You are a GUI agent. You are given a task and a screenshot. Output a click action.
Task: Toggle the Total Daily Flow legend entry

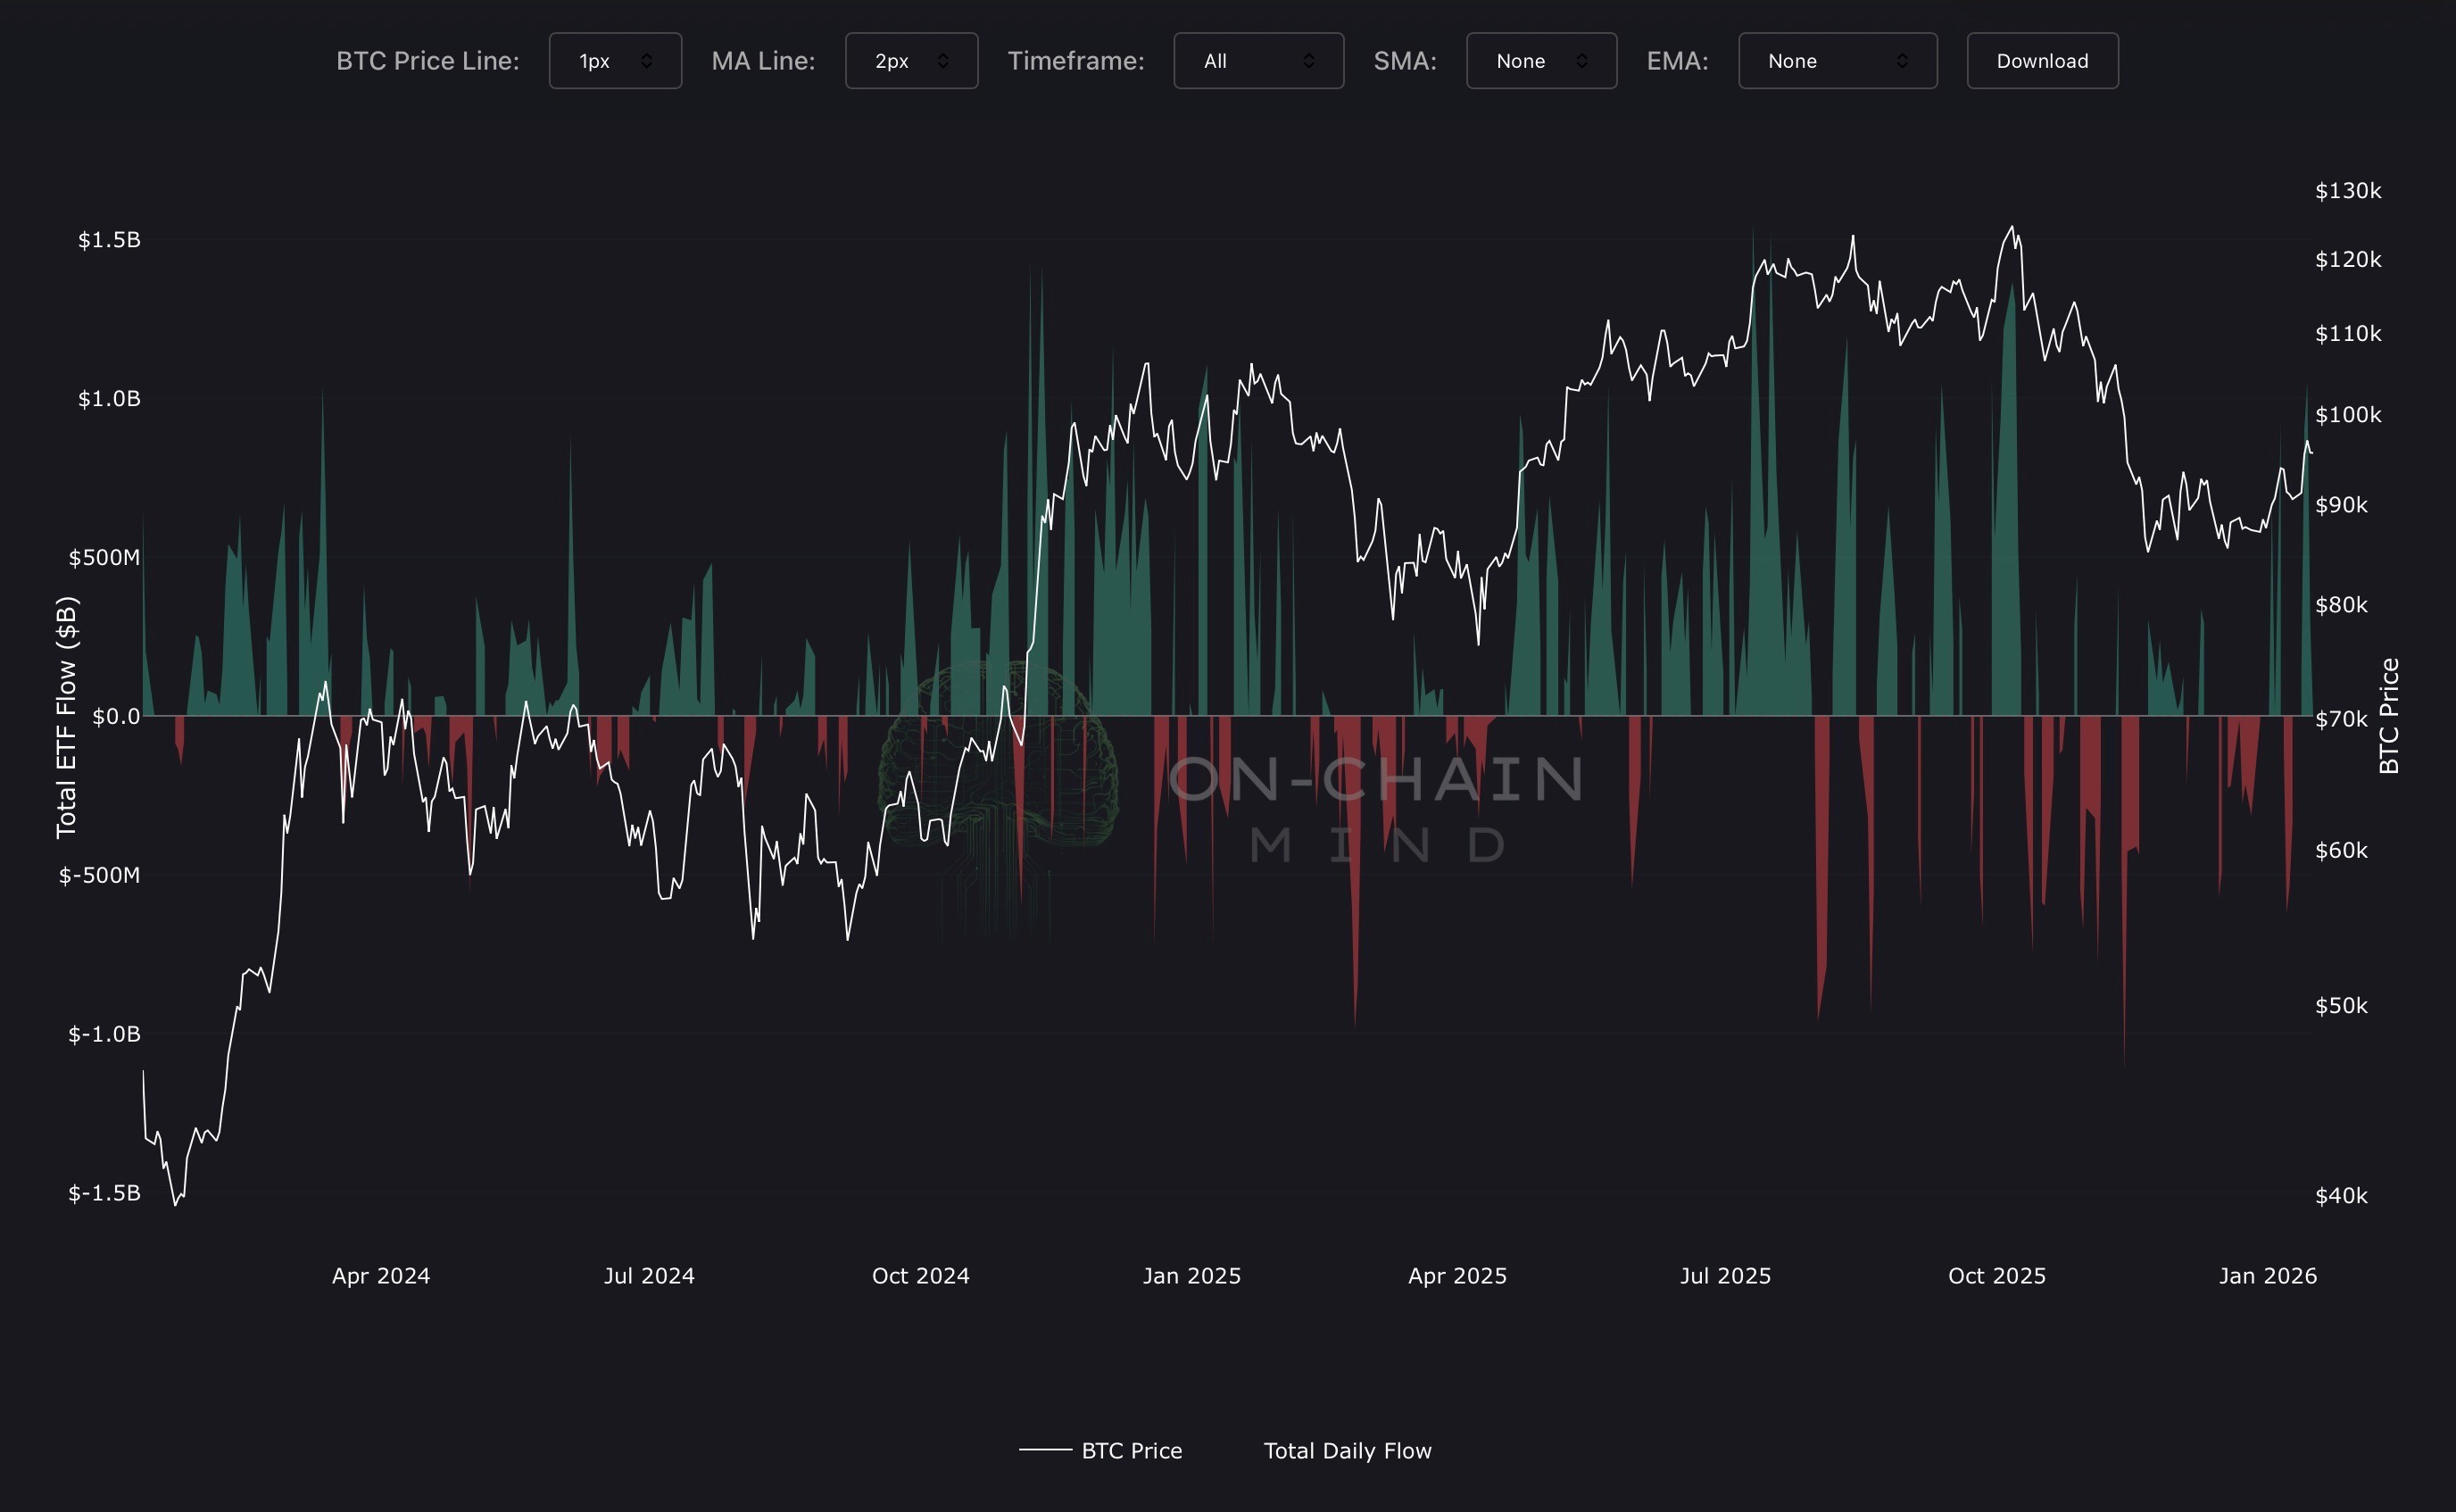pos(1347,1450)
